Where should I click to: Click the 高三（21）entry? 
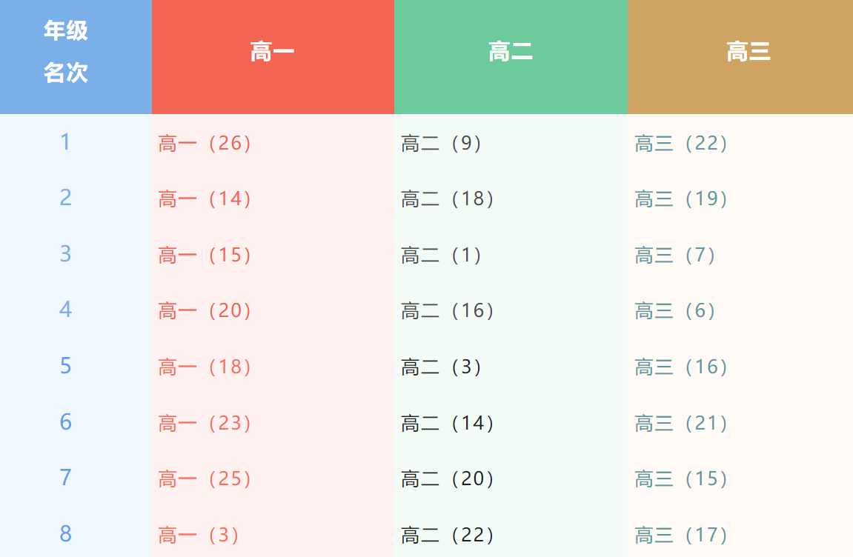coord(682,423)
